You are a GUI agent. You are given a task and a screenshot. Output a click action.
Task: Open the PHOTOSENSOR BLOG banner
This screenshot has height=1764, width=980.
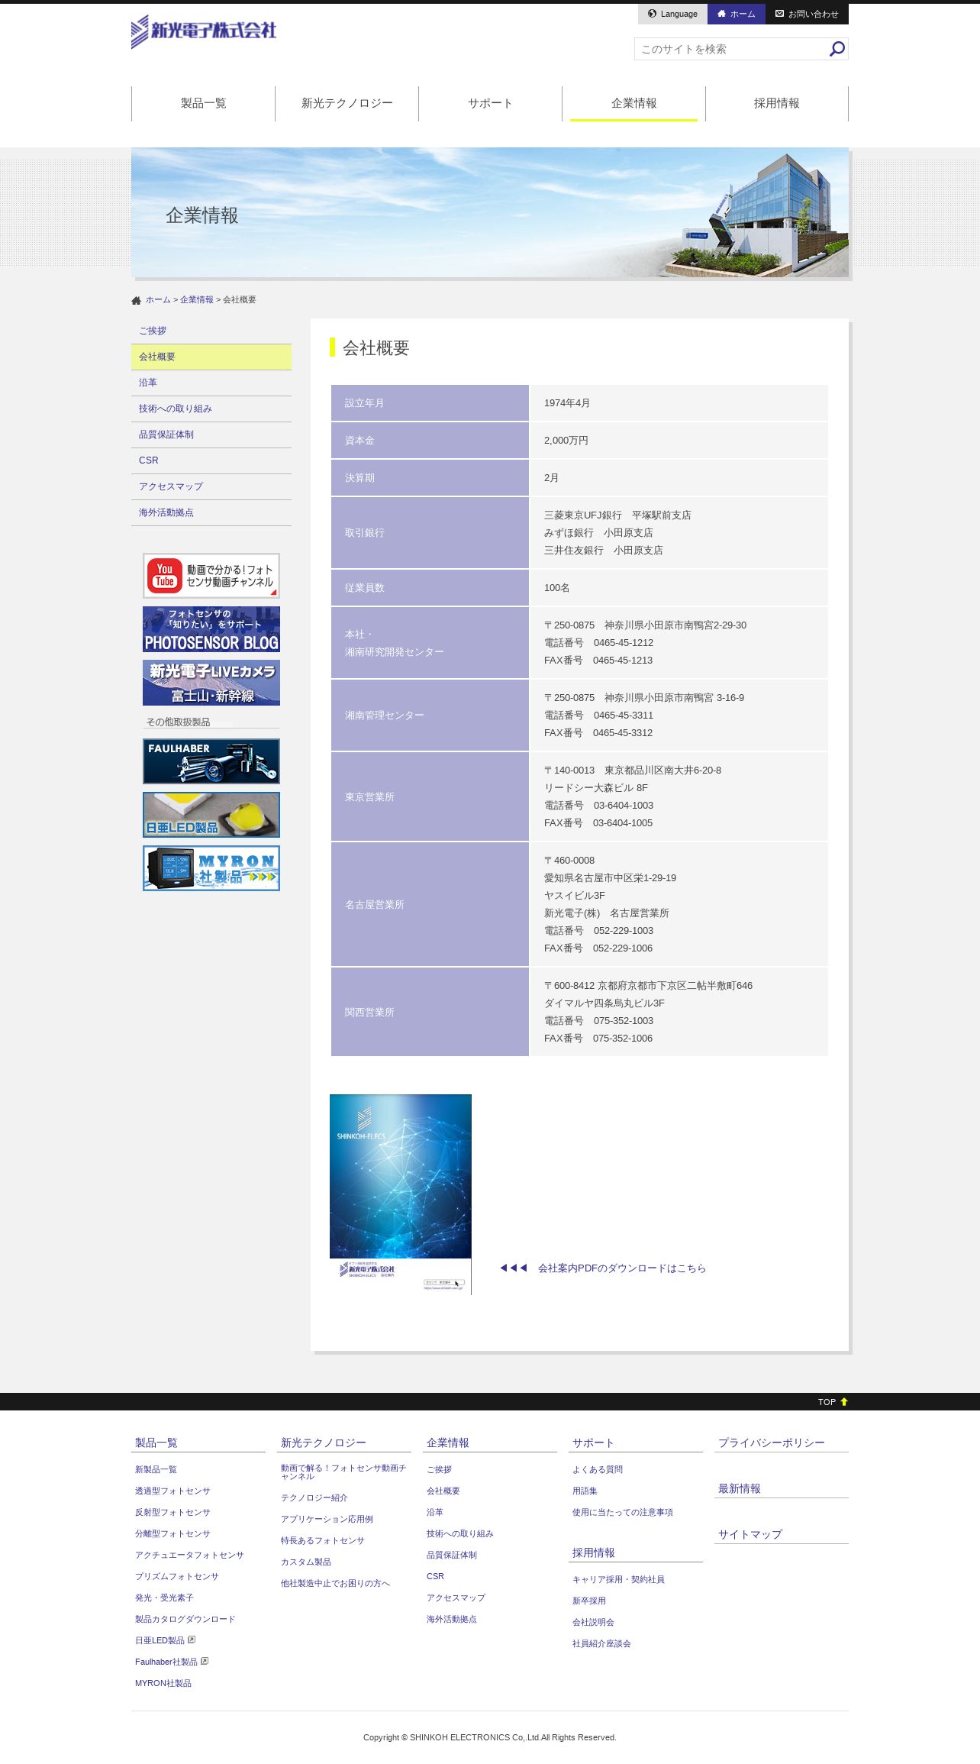(x=211, y=629)
